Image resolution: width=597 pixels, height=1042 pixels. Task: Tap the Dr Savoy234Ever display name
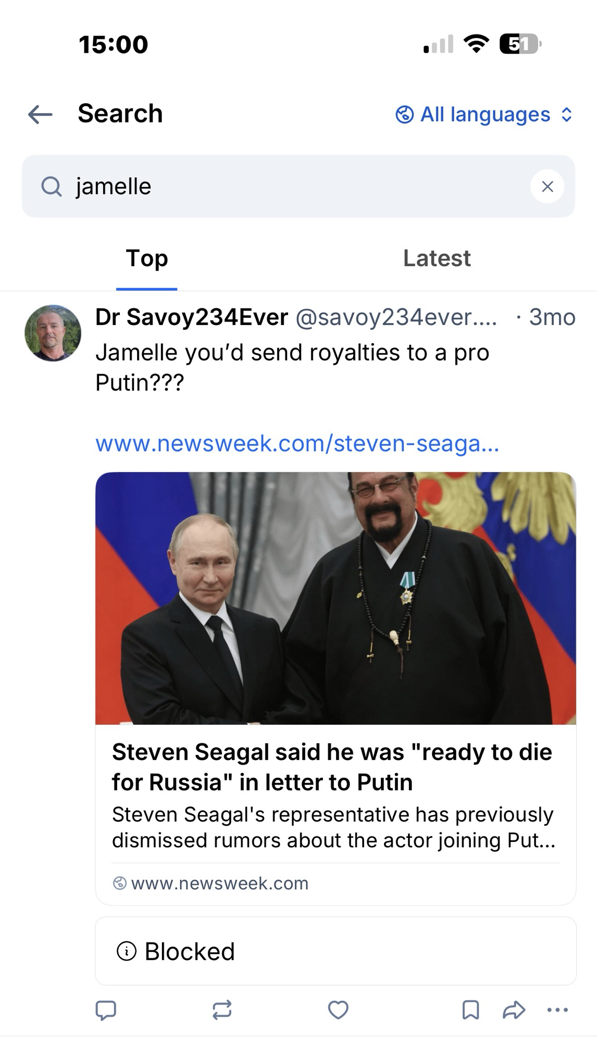point(191,317)
